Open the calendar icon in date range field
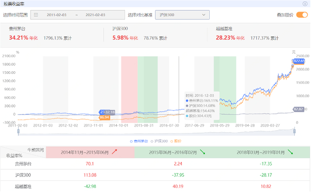This screenshot has width=311, height=192. 36,15
